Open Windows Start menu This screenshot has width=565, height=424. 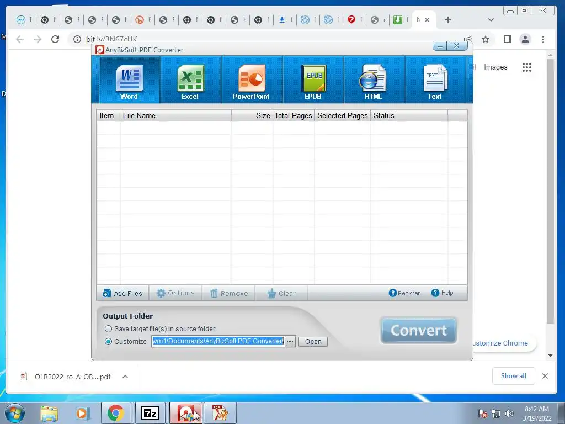(x=15, y=413)
